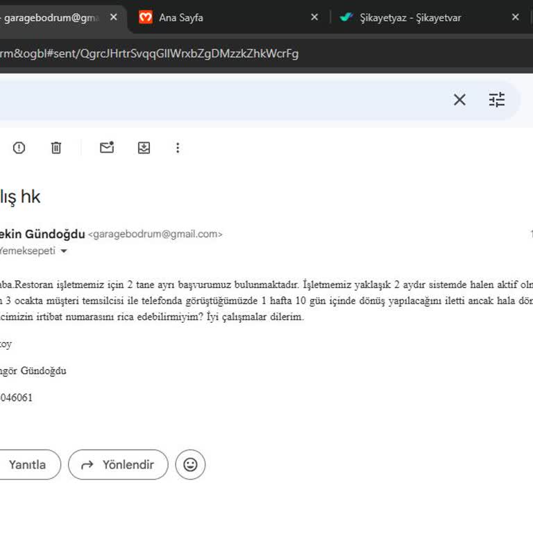The width and height of the screenshot is (533, 533).
Task: Click the browser address bar URL
Action: pyautogui.click(x=149, y=53)
